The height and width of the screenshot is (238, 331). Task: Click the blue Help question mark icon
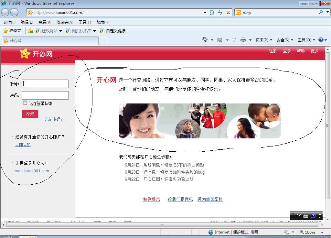321,40
